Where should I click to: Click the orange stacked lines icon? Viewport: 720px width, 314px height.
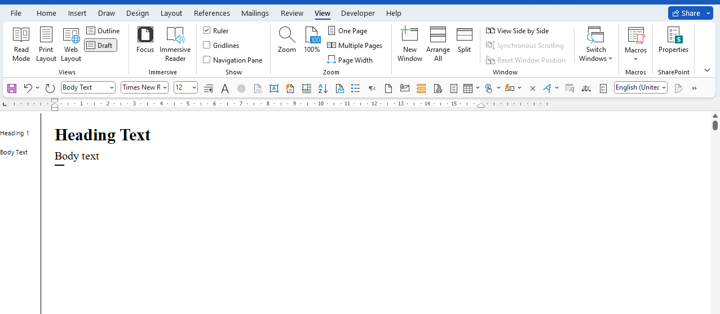click(x=421, y=88)
